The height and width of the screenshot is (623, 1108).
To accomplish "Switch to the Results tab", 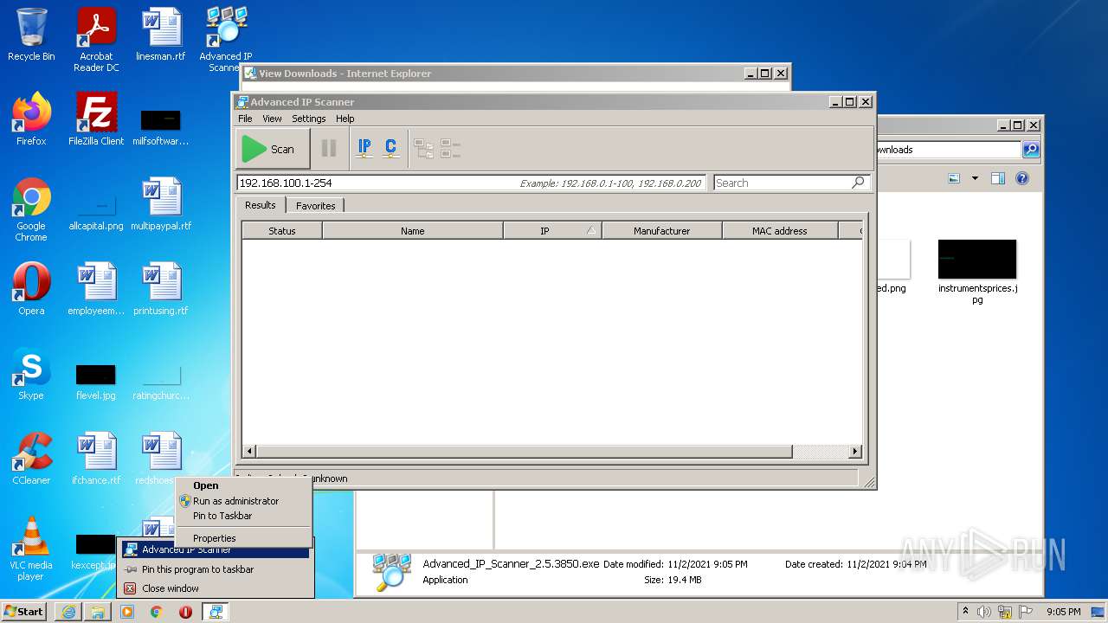I will coord(260,205).
